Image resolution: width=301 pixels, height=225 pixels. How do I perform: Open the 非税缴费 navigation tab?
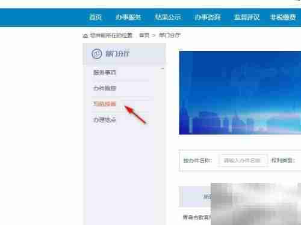point(283,17)
